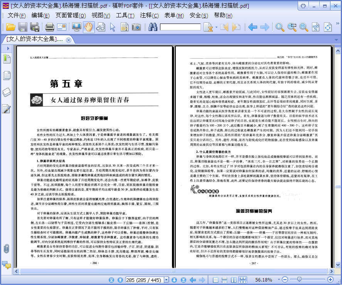Click the Save As double-floppy icon
The image size is (342, 285).
coord(35,27)
